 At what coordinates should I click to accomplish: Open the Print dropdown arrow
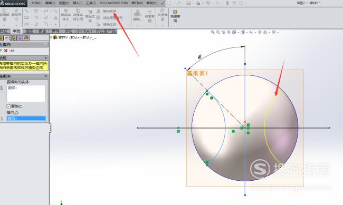click(203, 3)
